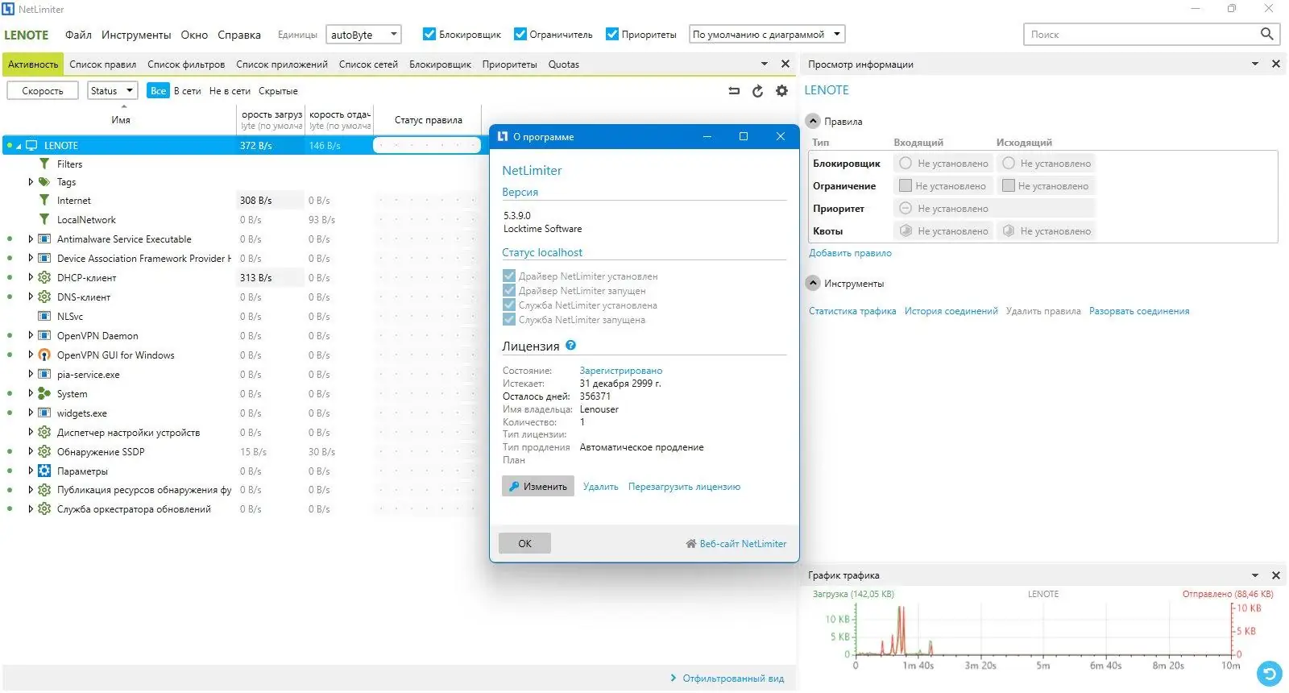The image size is (1289, 693).
Task: Switch to the Список приложений tab
Action: pos(282,64)
